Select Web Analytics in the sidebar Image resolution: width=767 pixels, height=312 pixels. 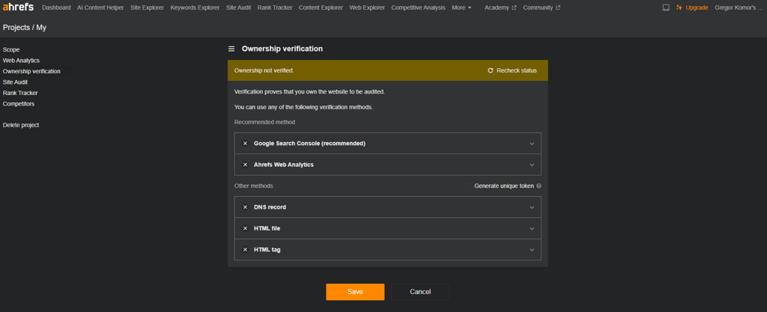(x=21, y=61)
